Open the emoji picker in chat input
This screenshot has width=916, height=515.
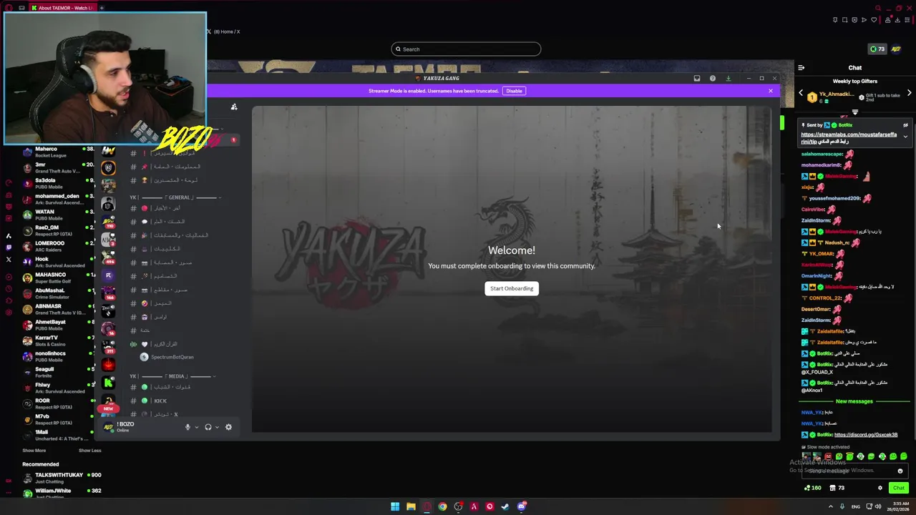pyautogui.click(x=900, y=471)
